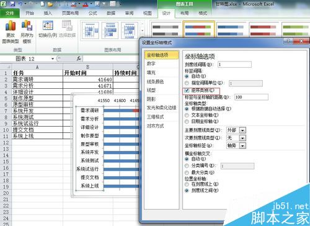
Task: Click the Open folder icon
Action: [50, 4]
